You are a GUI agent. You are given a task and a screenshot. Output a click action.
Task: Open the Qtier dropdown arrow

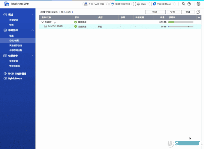click(x=148, y=4)
